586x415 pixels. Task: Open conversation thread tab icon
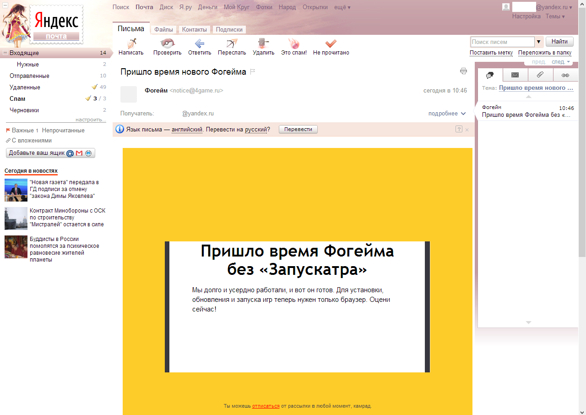point(490,75)
